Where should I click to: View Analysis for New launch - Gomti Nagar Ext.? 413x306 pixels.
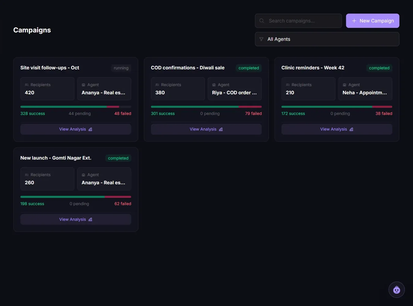coord(76,219)
